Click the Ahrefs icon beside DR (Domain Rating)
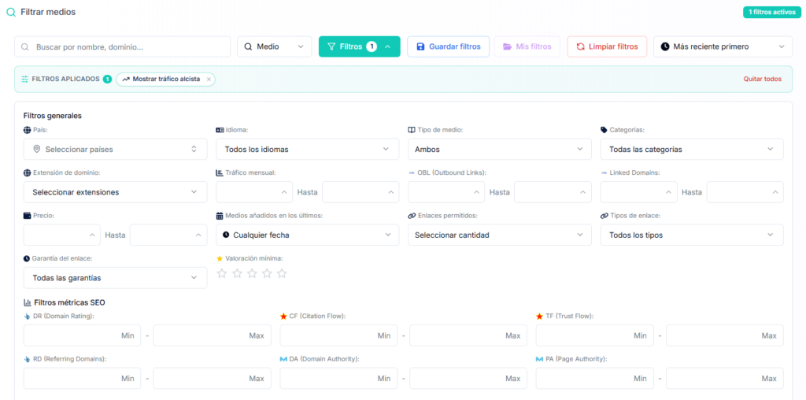 click(x=28, y=317)
